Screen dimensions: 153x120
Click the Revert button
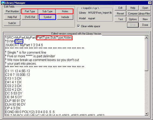click(121, 13)
